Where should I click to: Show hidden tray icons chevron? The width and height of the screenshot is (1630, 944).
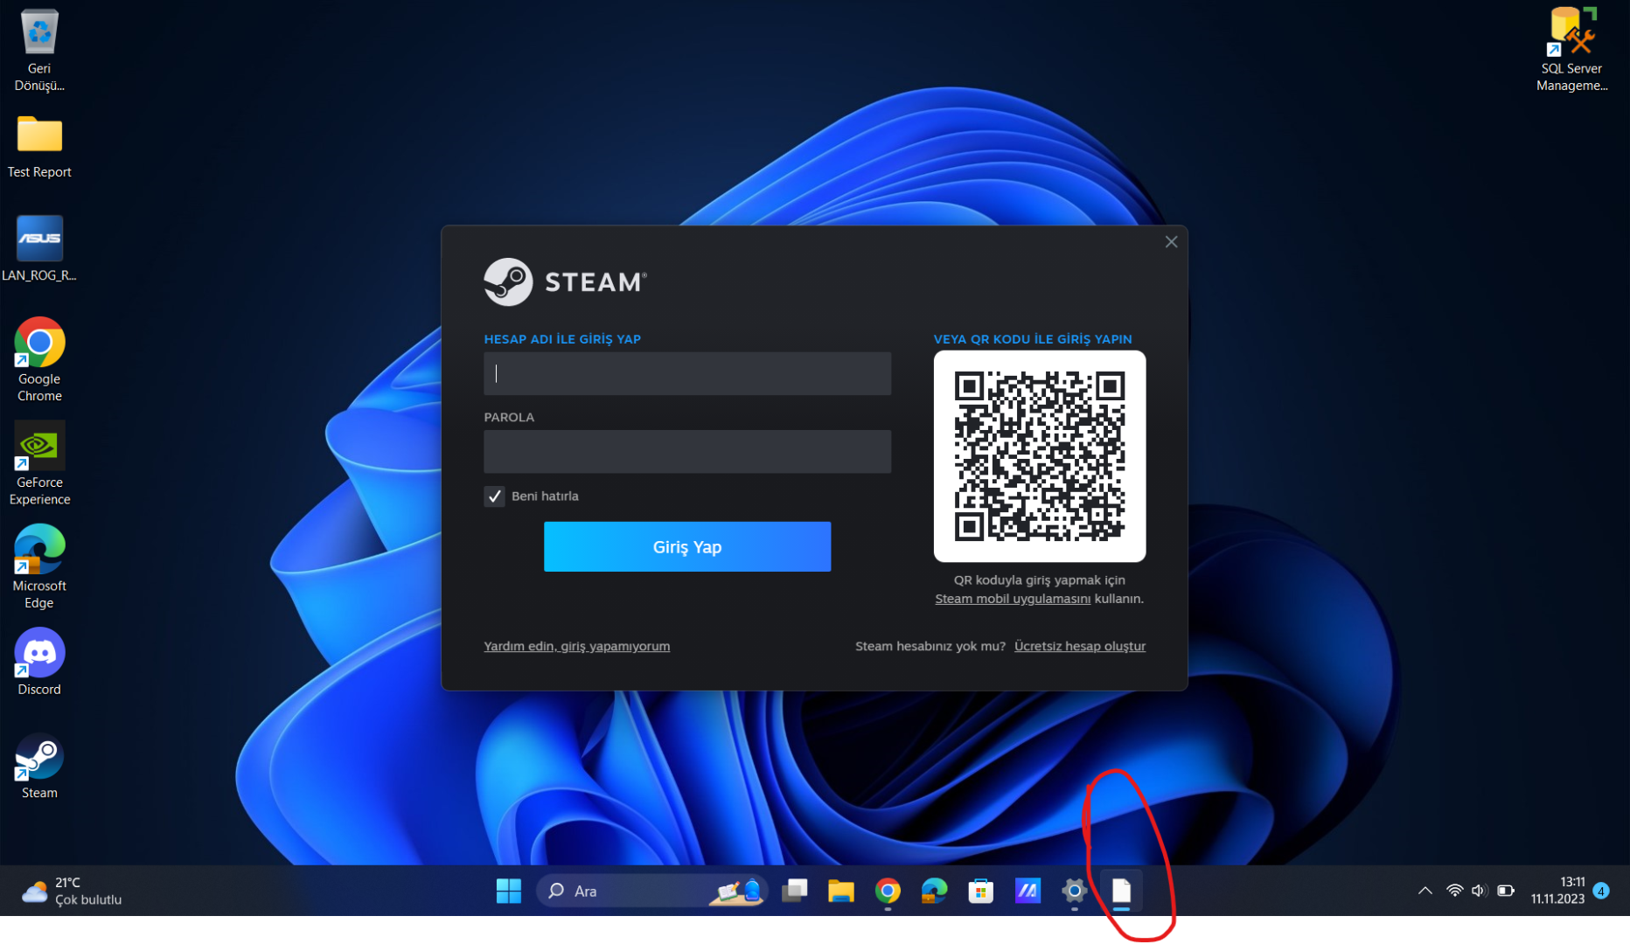tap(1425, 891)
